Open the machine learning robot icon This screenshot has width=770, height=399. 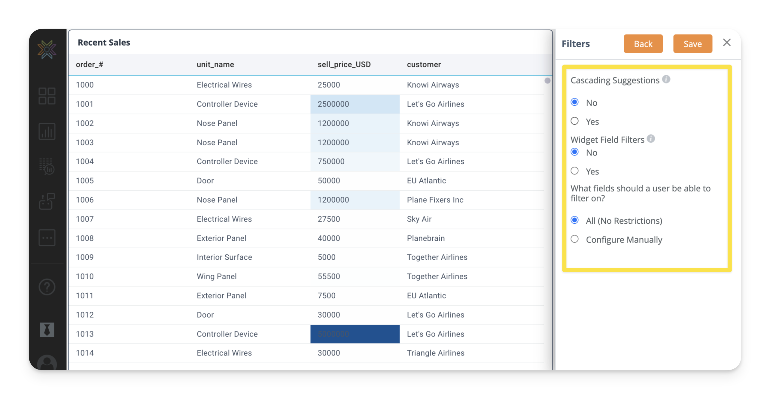click(x=47, y=201)
